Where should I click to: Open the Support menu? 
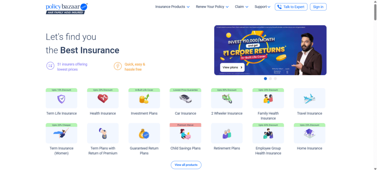click(263, 7)
